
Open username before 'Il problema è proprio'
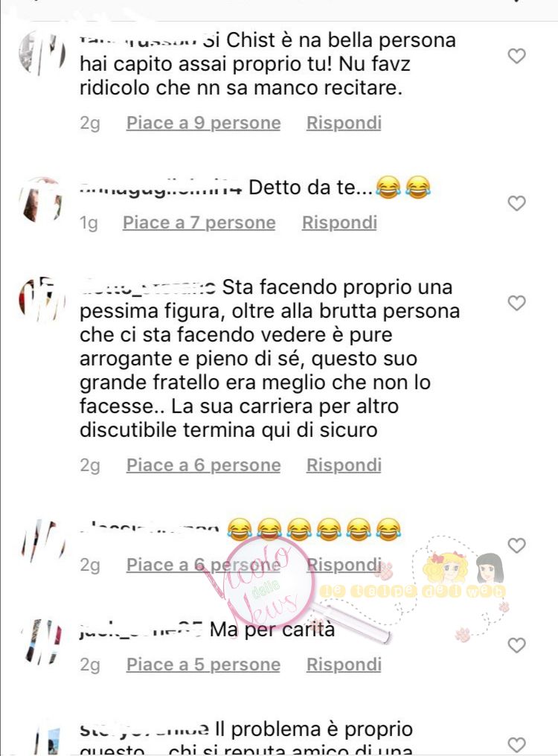(144, 730)
